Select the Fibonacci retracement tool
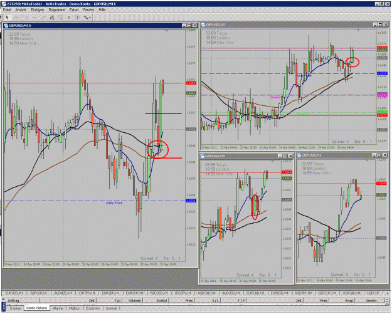 pos(60,18)
